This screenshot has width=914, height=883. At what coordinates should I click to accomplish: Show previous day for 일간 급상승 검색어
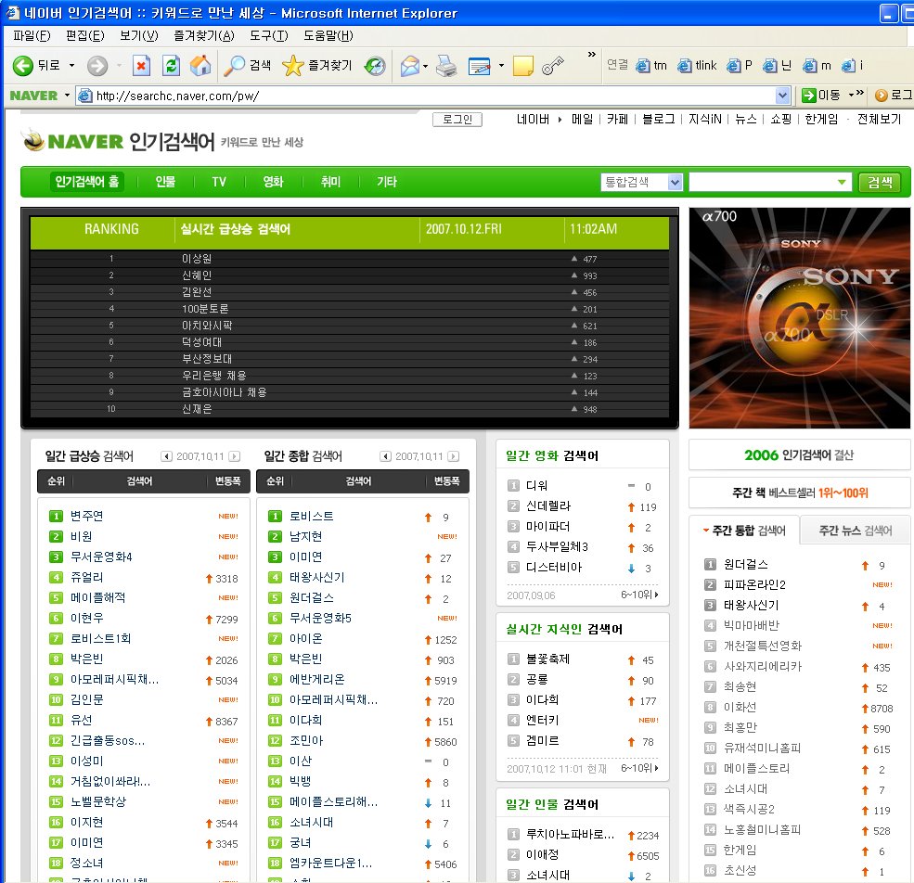point(167,456)
